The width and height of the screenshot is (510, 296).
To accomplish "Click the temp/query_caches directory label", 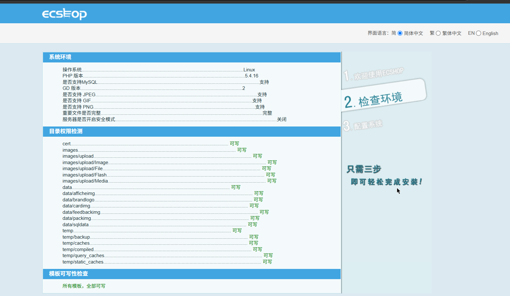I will 83,256.
